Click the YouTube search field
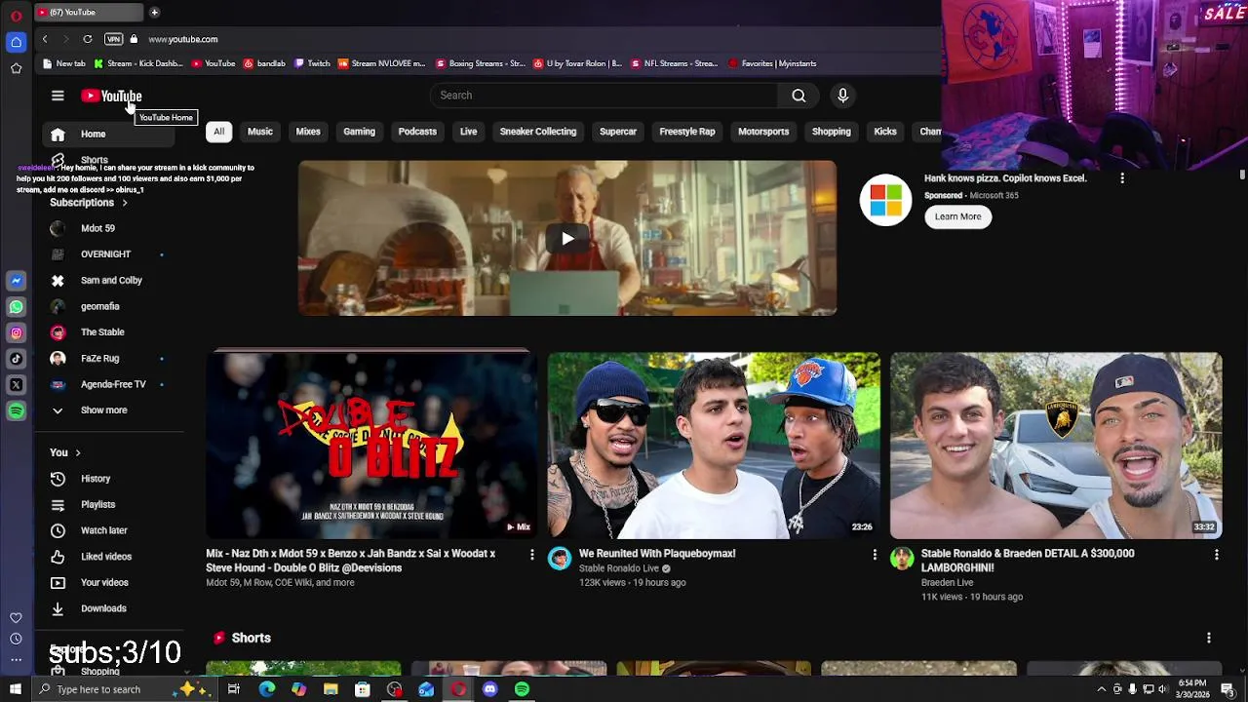The image size is (1248, 702). pyautogui.click(x=604, y=96)
